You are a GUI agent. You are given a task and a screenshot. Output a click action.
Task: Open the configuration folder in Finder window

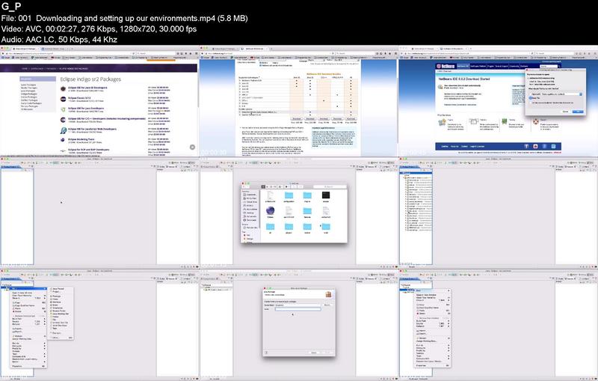pyautogui.click(x=289, y=197)
